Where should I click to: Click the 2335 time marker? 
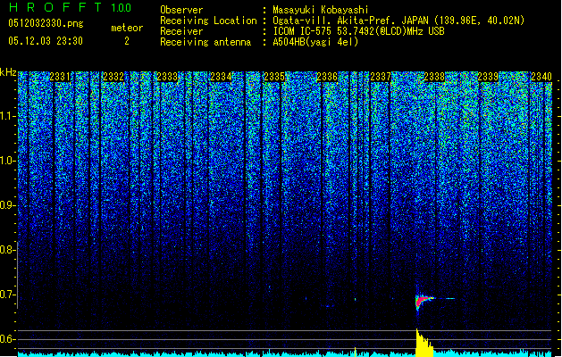(x=273, y=77)
